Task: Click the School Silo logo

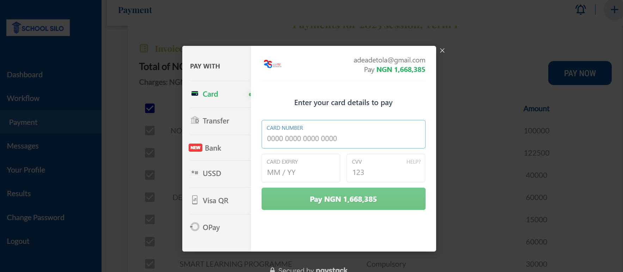Action: click(38, 28)
